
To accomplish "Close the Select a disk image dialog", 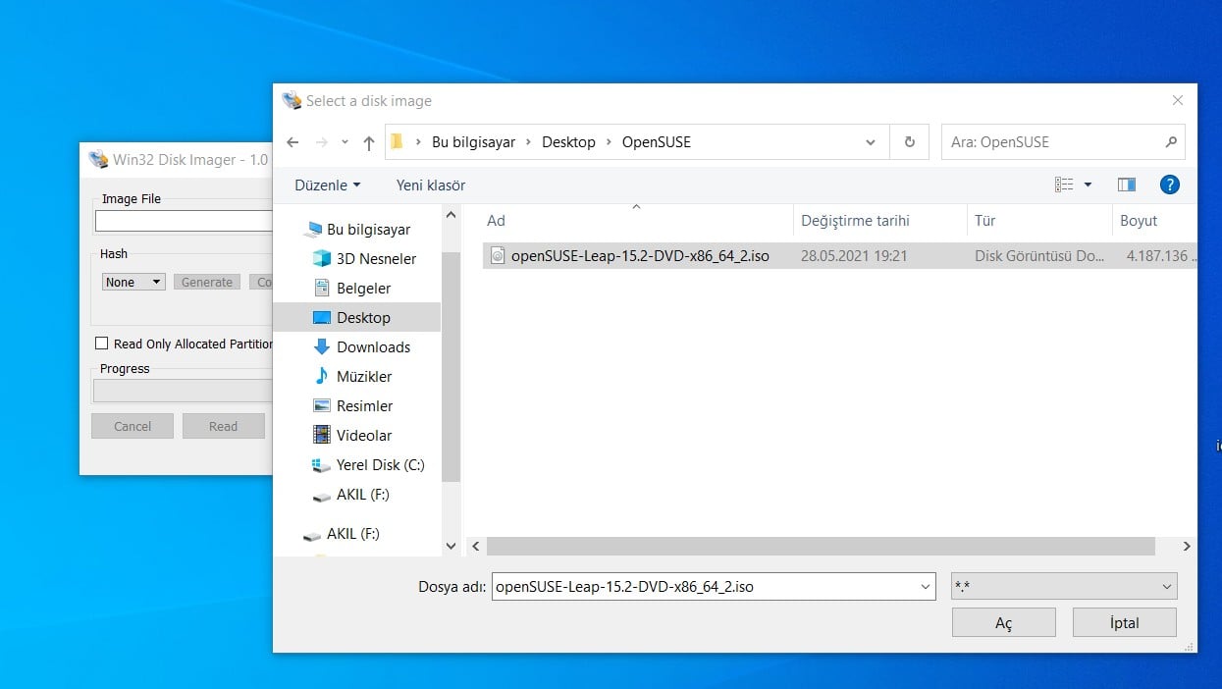I will [x=1178, y=100].
